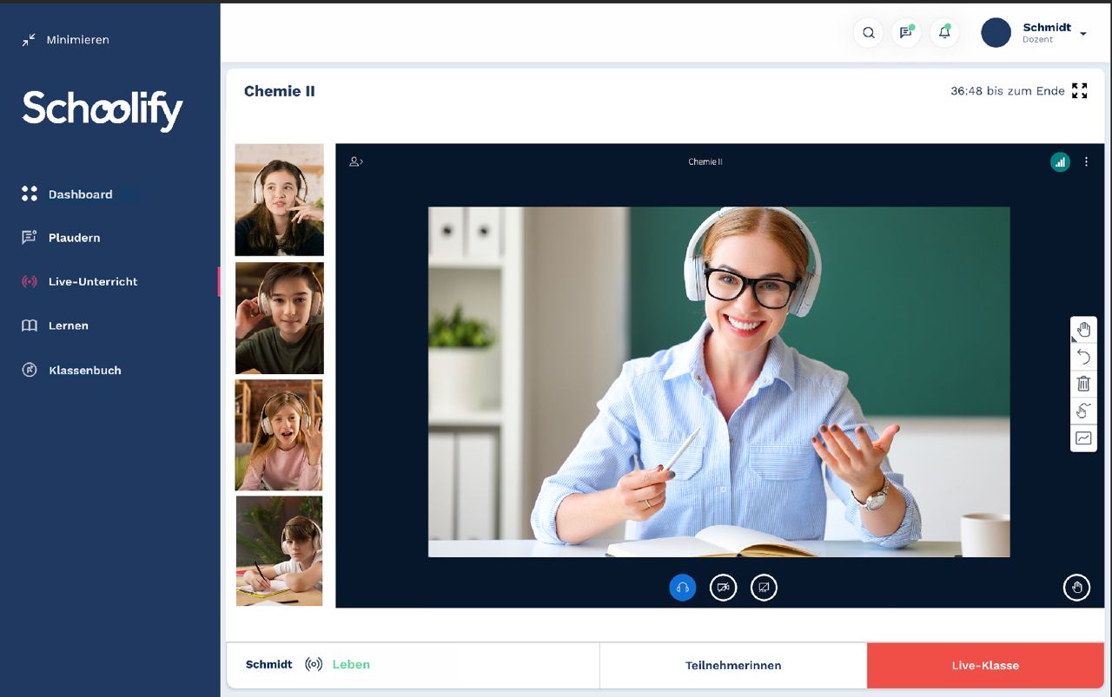Click the Schoolify logo
Image resolution: width=1112 pixels, height=697 pixels.
103,110
